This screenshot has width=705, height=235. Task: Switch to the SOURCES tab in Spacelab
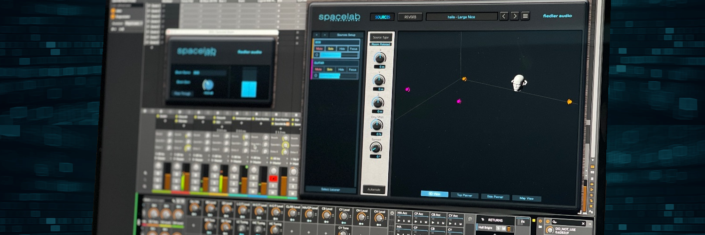(382, 17)
